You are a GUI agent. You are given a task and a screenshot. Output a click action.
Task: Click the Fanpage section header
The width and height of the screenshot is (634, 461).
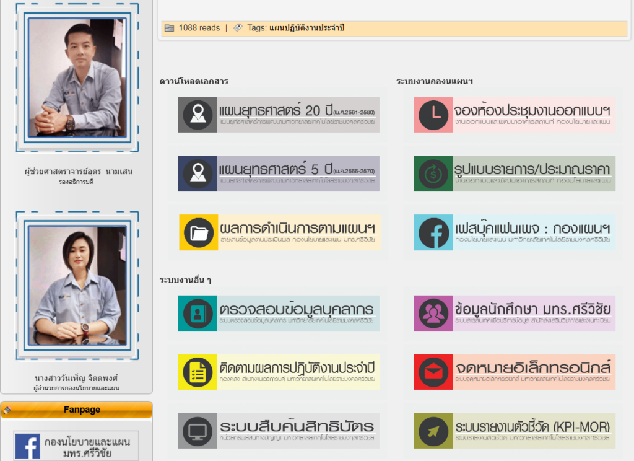pos(76,410)
